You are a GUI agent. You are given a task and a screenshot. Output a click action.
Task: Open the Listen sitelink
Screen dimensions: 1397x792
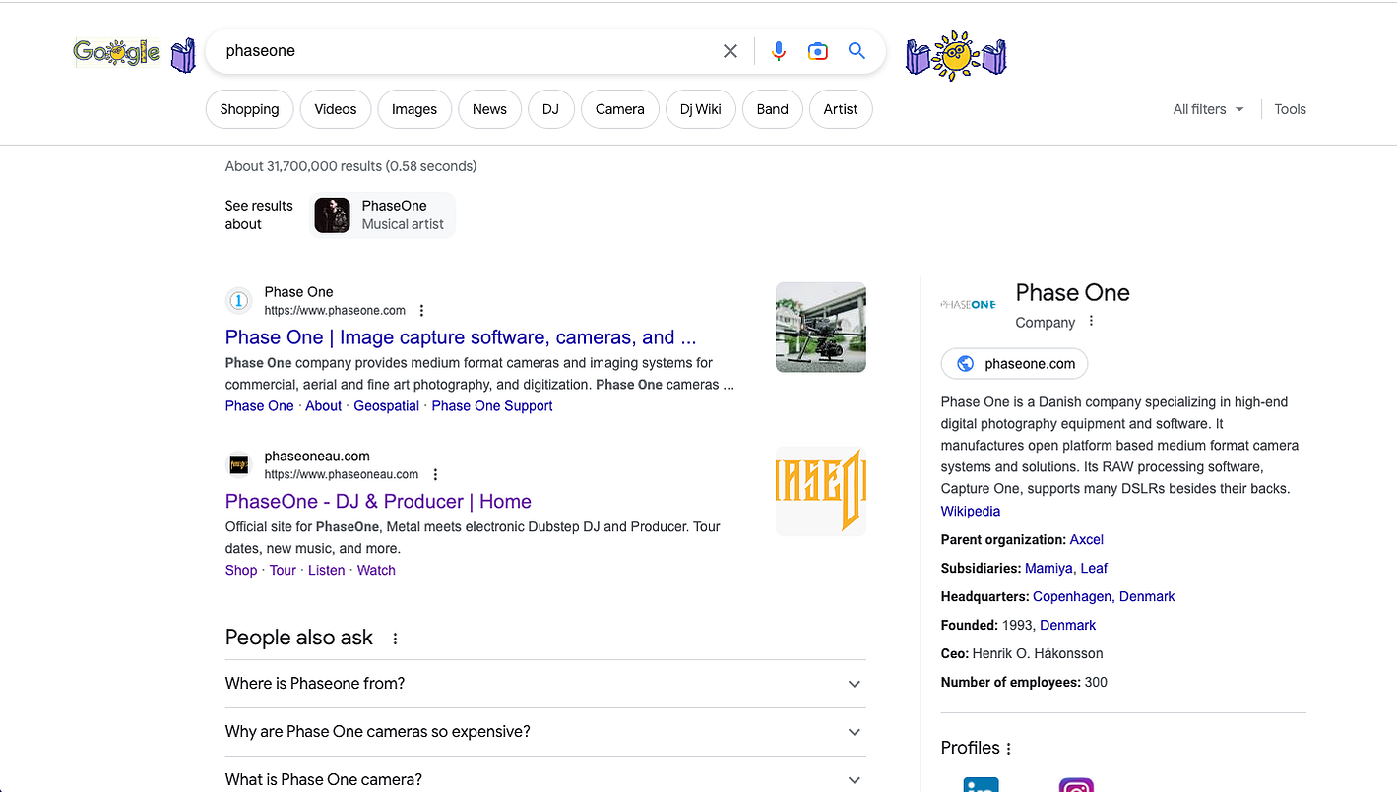pos(327,571)
